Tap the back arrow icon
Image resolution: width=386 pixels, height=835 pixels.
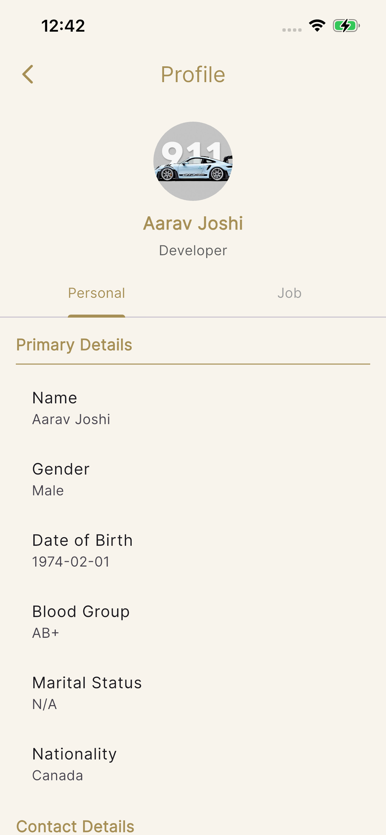click(x=28, y=74)
